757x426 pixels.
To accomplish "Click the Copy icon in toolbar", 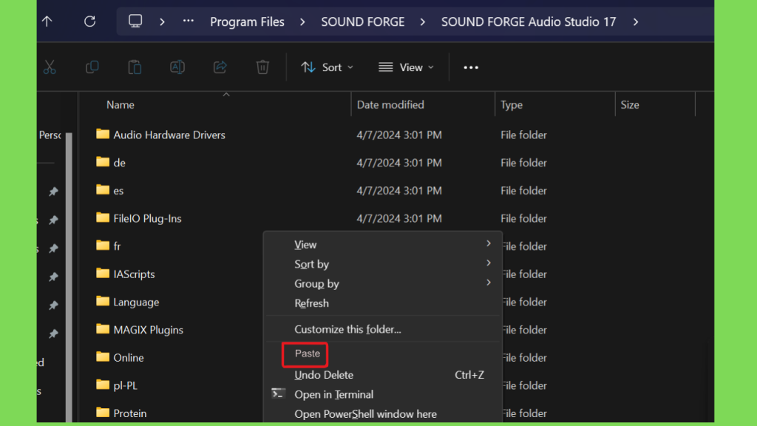I will point(92,67).
